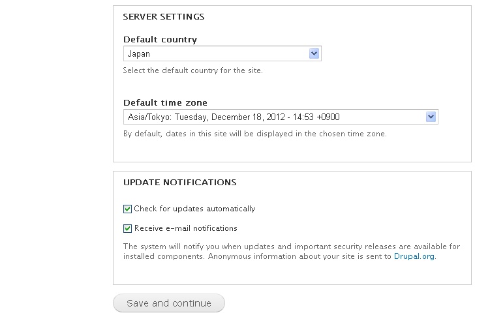Uncheck the Receive e-mail notifications checkbox
This screenshot has width=490, height=330.
tap(128, 229)
